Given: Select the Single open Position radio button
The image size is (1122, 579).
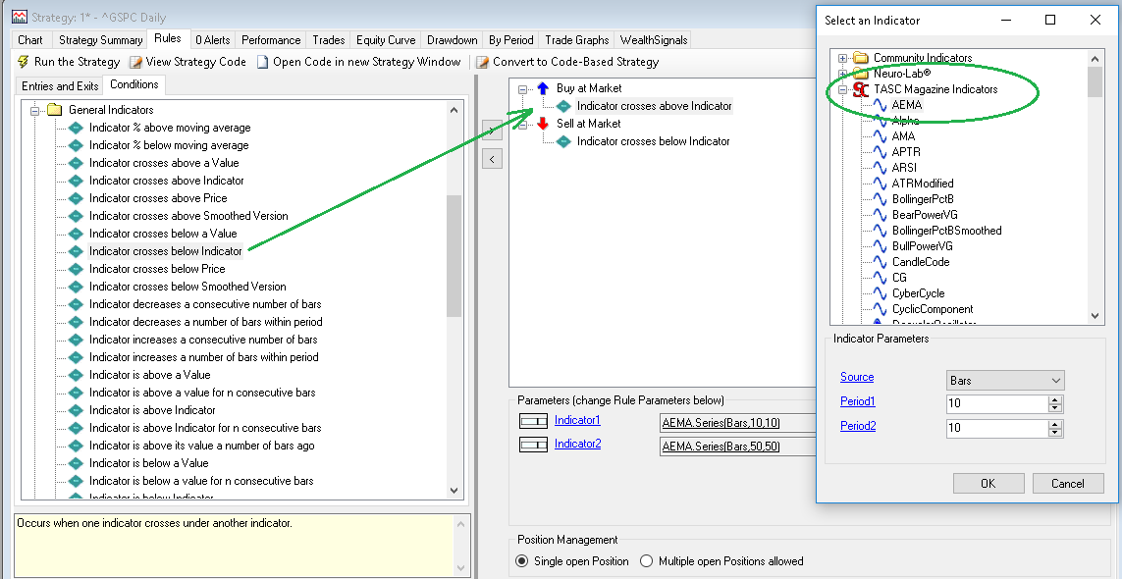Looking at the screenshot, I should point(522,561).
